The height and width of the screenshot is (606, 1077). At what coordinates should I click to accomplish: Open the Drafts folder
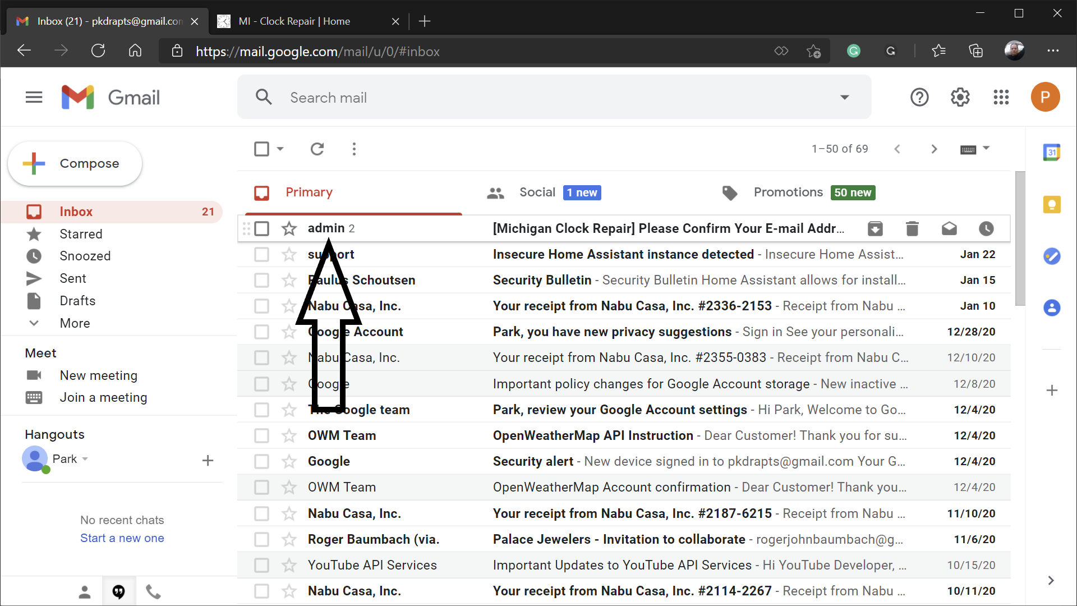click(77, 301)
